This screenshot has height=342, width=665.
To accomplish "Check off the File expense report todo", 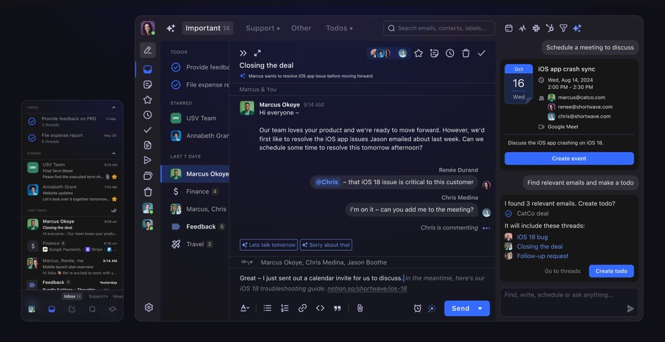I will point(176,85).
